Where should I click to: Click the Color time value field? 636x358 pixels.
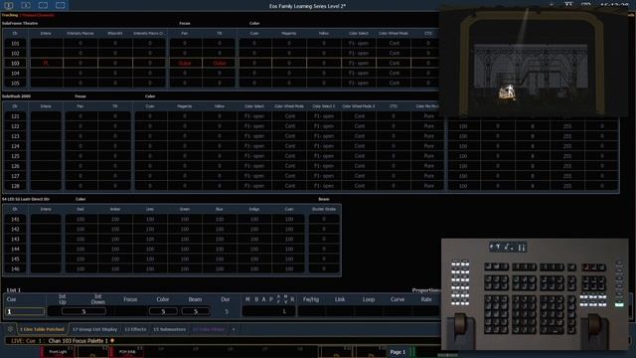point(163,311)
